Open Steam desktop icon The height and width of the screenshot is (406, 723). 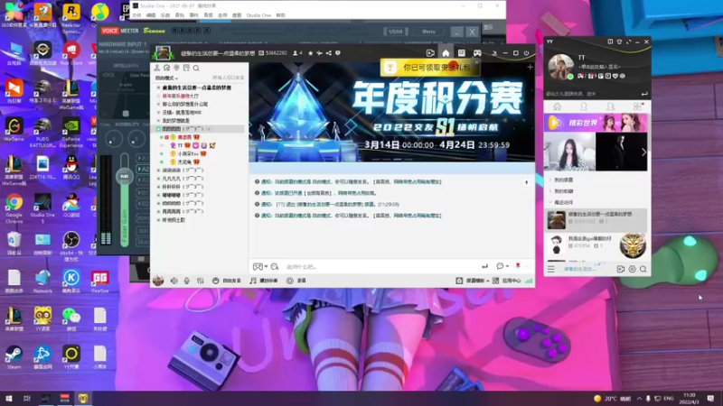[x=14, y=357]
